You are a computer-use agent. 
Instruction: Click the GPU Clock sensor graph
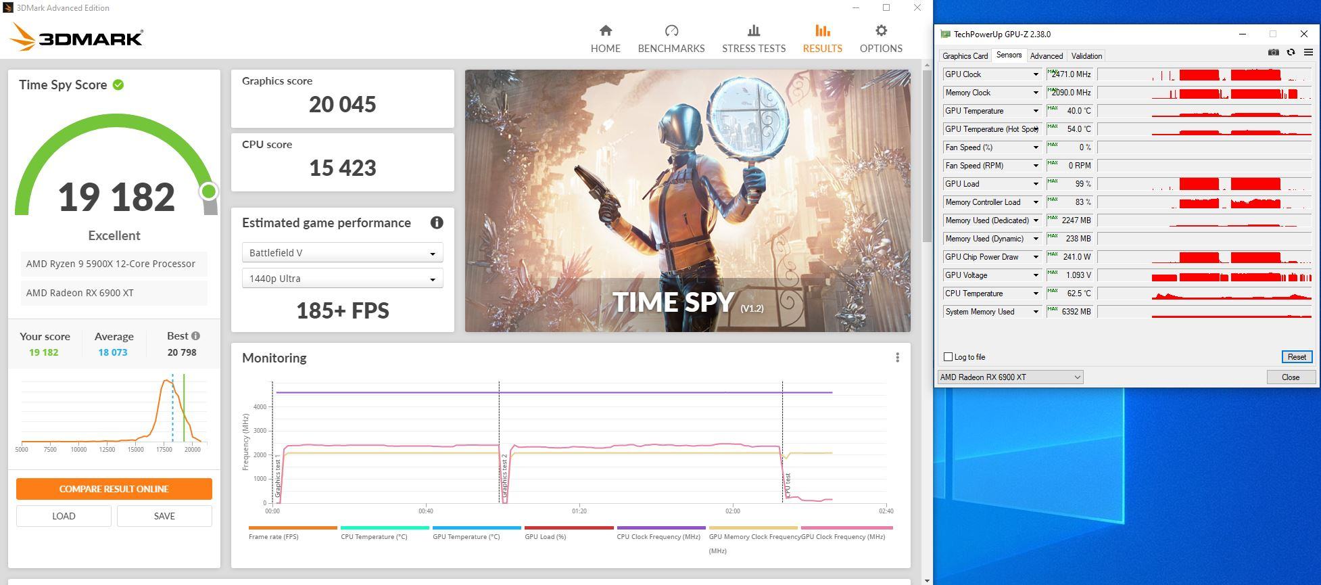(1204, 74)
